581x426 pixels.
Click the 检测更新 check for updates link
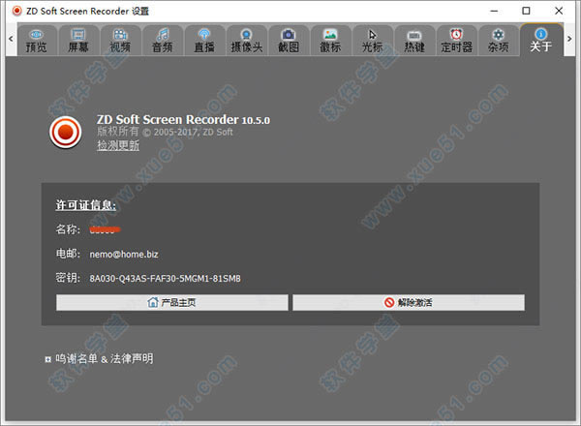(118, 145)
